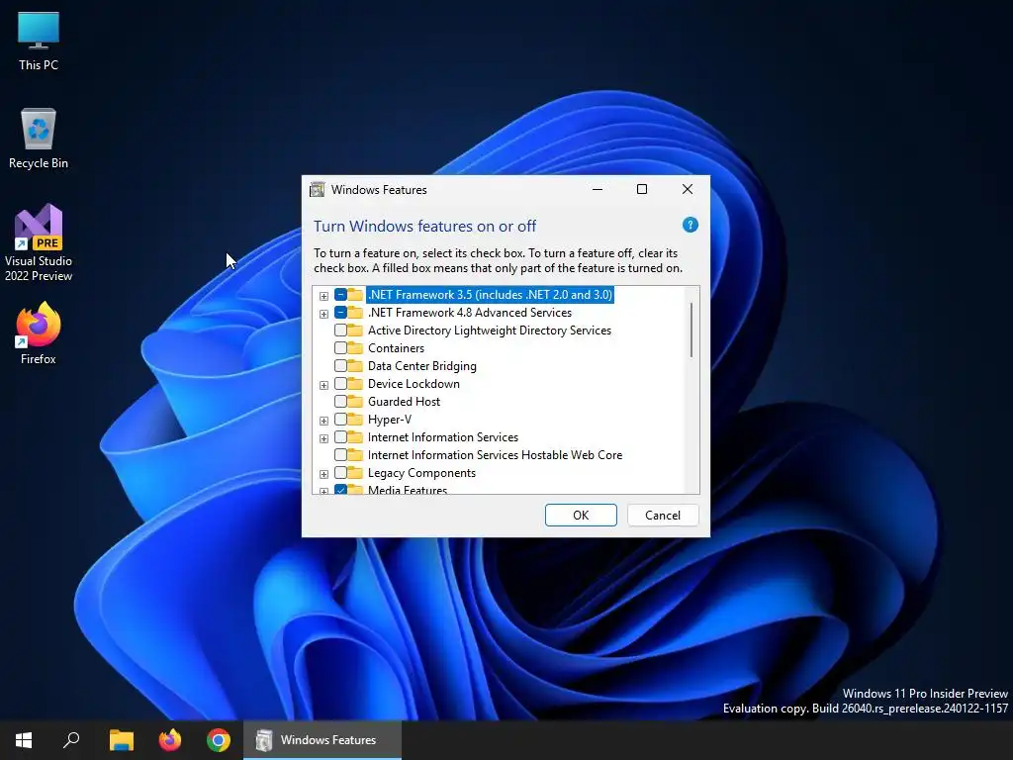Dismiss the dialog with Cancel

pyautogui.click(x=663, y=515)
